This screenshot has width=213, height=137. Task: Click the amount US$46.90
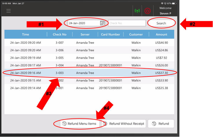pos(161,43)
